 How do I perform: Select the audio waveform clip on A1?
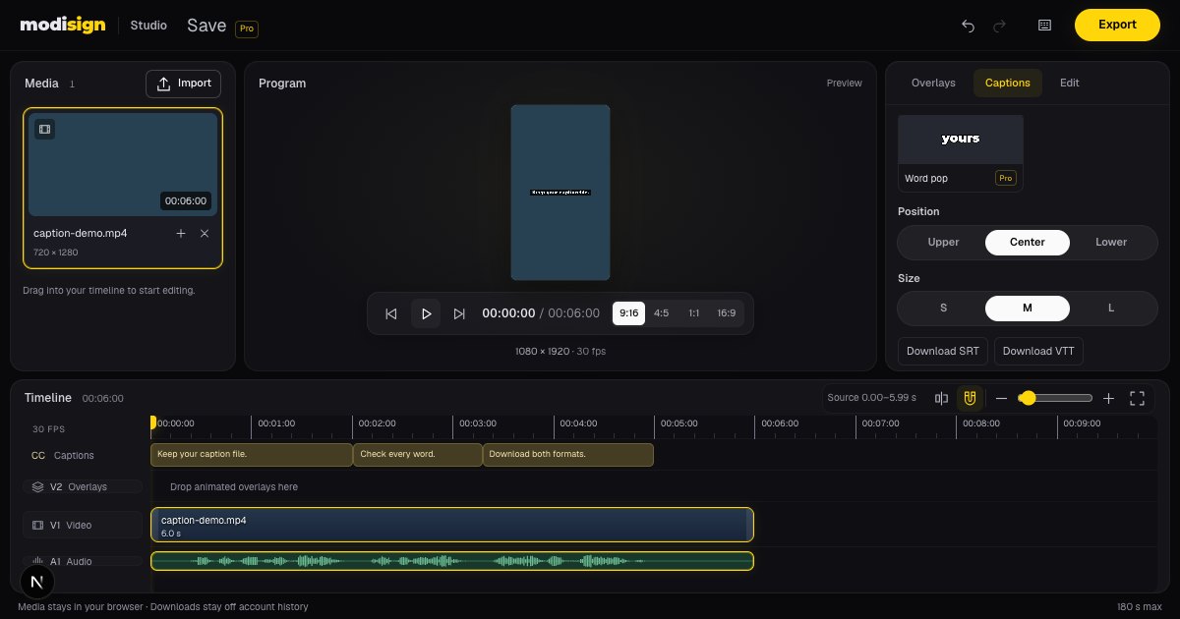452,561
